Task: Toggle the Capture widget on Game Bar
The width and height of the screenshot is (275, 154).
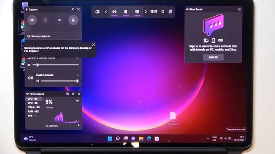Action: 126,12
